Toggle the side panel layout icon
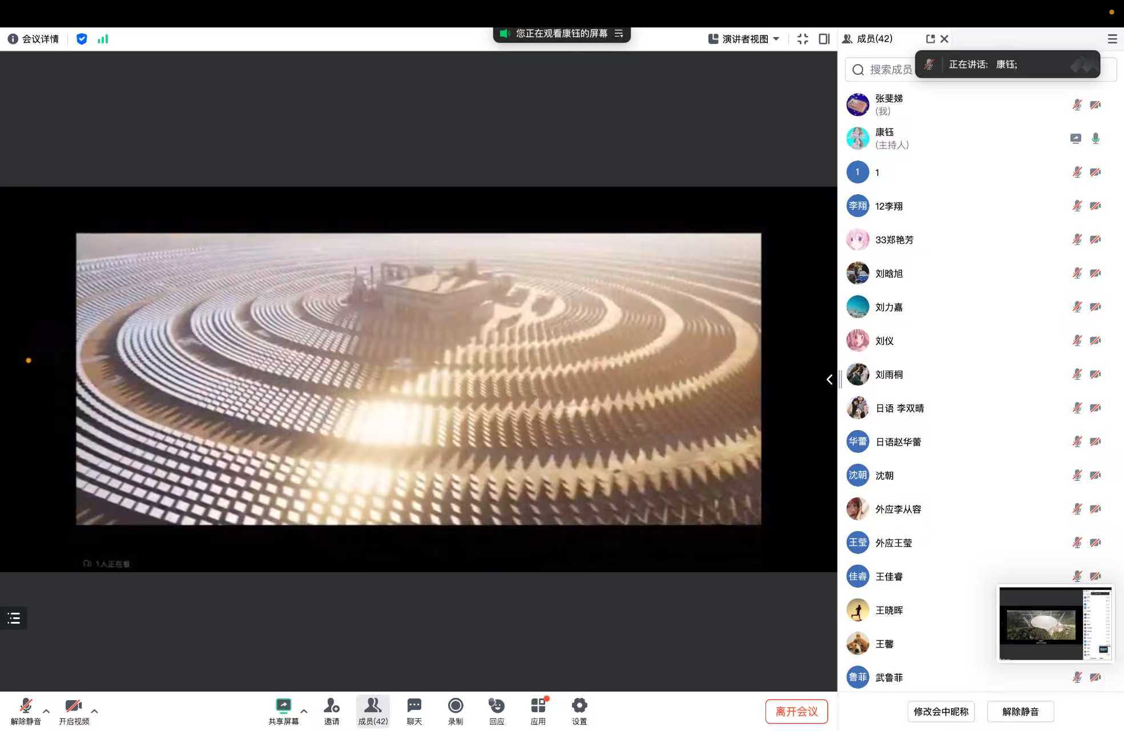This screenshot has width=1124, height=731. [x=824, y=39]
